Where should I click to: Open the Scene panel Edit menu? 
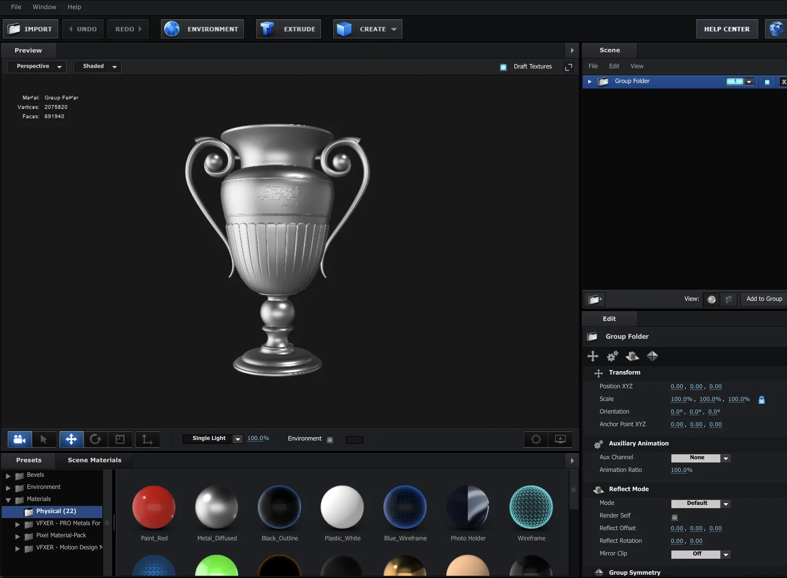tap(614, 66)
